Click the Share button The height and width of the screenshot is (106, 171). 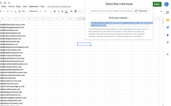157,4
